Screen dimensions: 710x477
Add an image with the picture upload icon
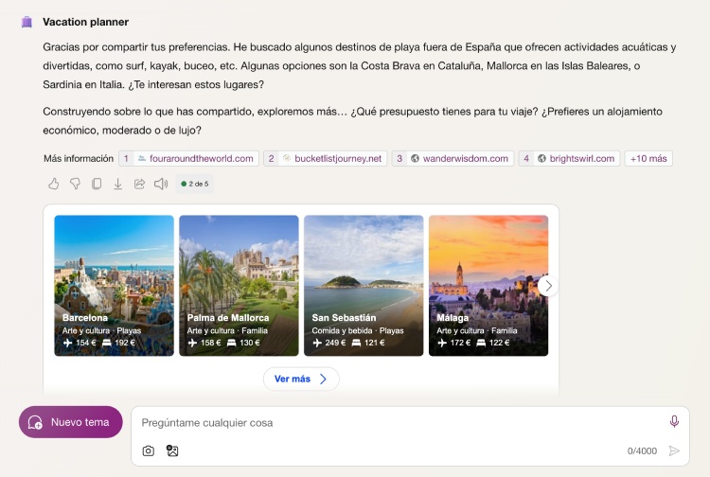click(x=172, y=450)
